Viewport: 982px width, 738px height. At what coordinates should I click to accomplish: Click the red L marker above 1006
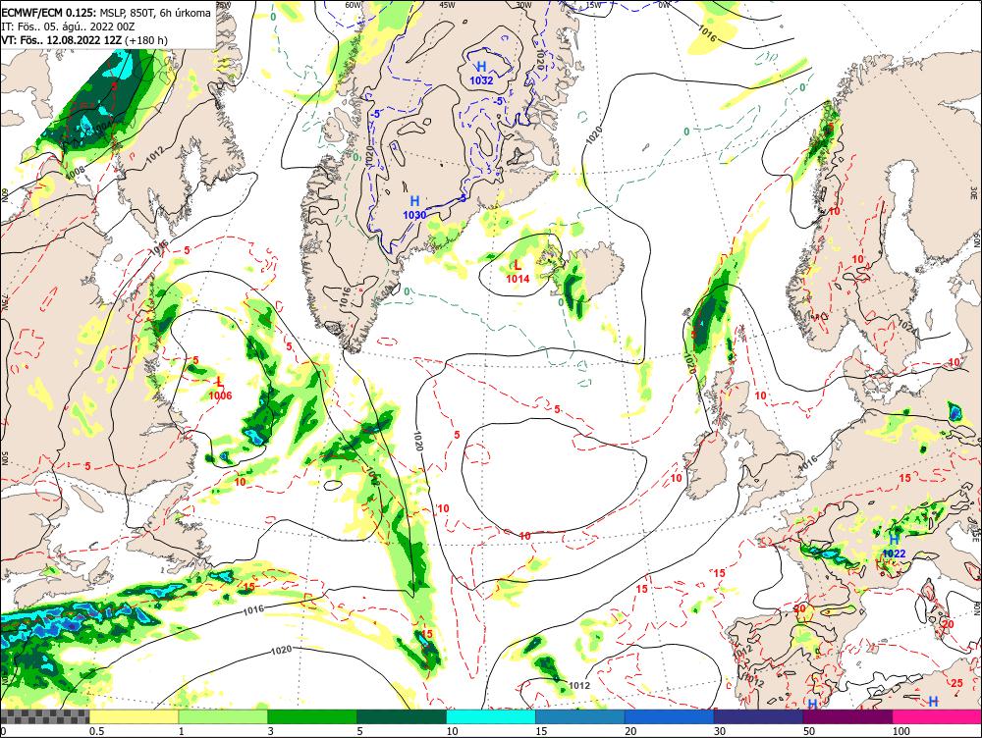click(219, 381)
